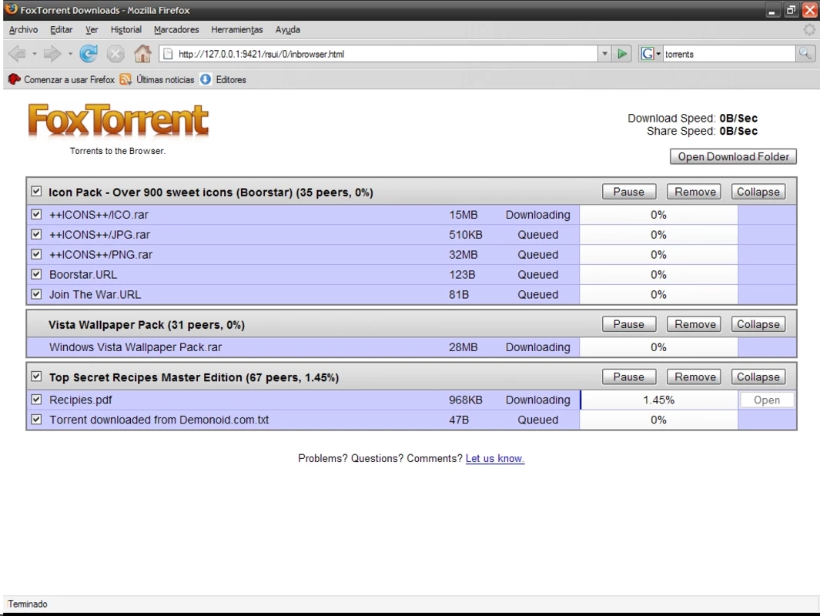Click the browser Back arrow button
820x616 pixels.
click(x=17, y=53)
